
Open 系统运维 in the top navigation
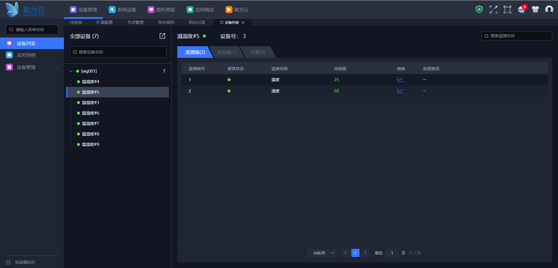coord(122,10)
